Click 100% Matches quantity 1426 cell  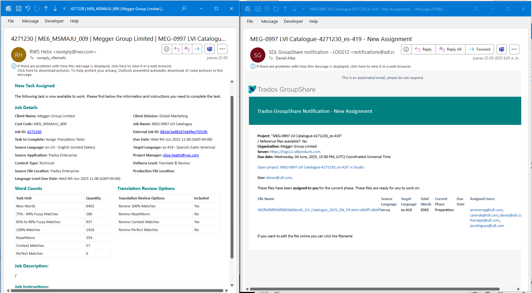click(97, 230)
